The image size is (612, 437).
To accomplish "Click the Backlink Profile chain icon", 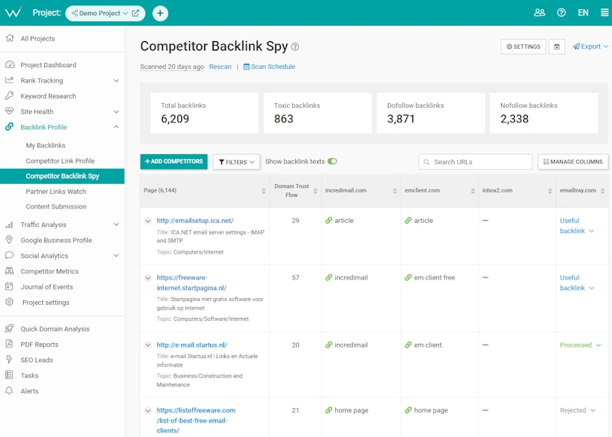I will click(x=9, y=127).
